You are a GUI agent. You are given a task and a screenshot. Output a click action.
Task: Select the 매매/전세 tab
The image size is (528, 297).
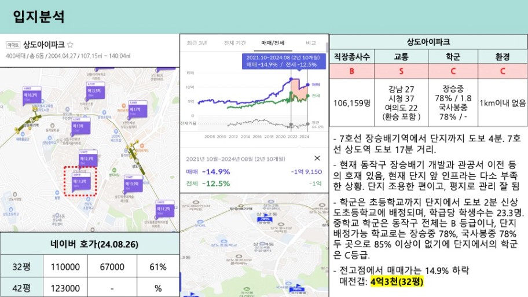tap(273, 43)
